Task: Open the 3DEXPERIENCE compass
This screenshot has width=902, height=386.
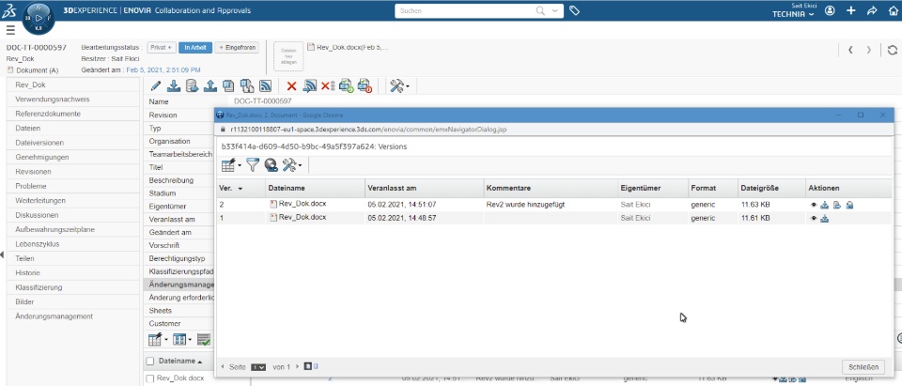Action: (x=39, y=18)
